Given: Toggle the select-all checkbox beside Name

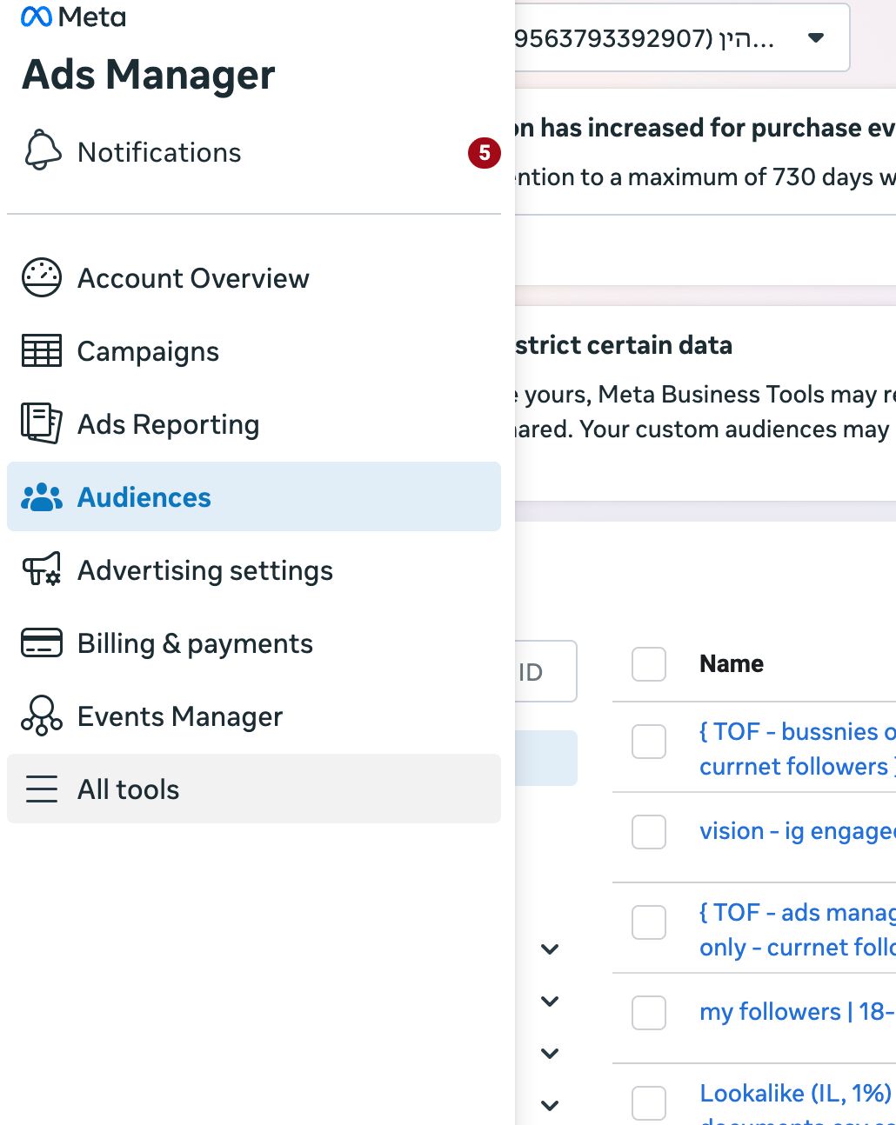Looking at the screenshot, I should (649, 664).
